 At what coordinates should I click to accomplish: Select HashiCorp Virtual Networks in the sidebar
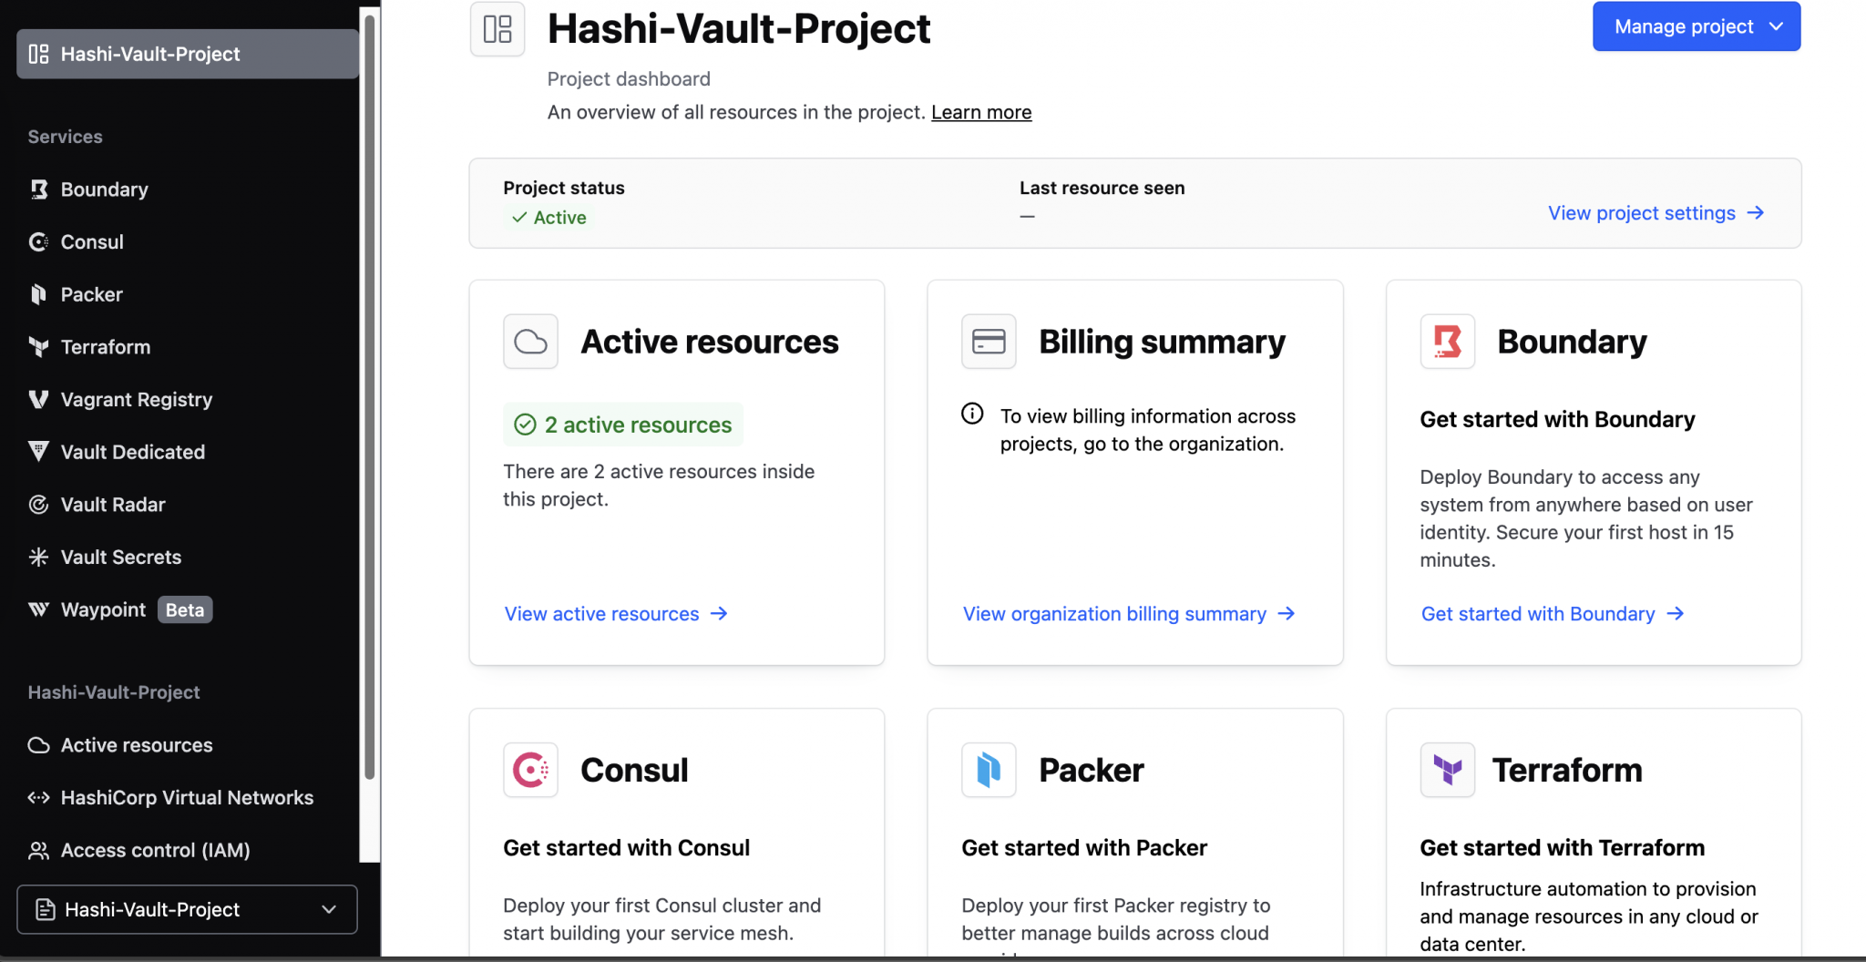(187, 797)
